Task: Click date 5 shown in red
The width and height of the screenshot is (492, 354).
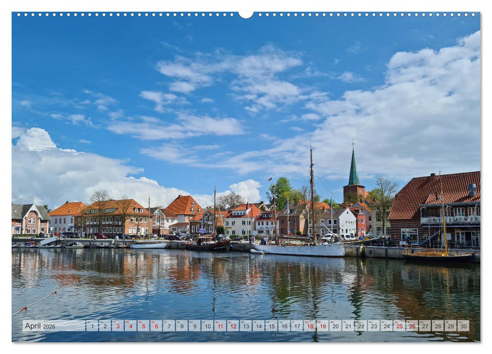Action: pyautogui.click(x=143, y=328)
